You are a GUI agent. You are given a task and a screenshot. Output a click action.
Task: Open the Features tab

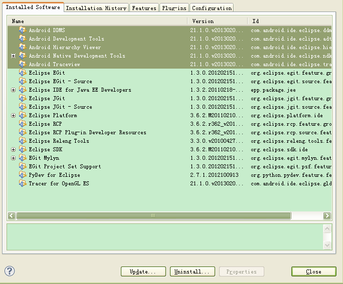point(144,8)
